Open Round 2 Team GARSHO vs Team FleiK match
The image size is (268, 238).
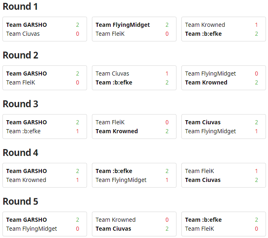pos(45,78)
